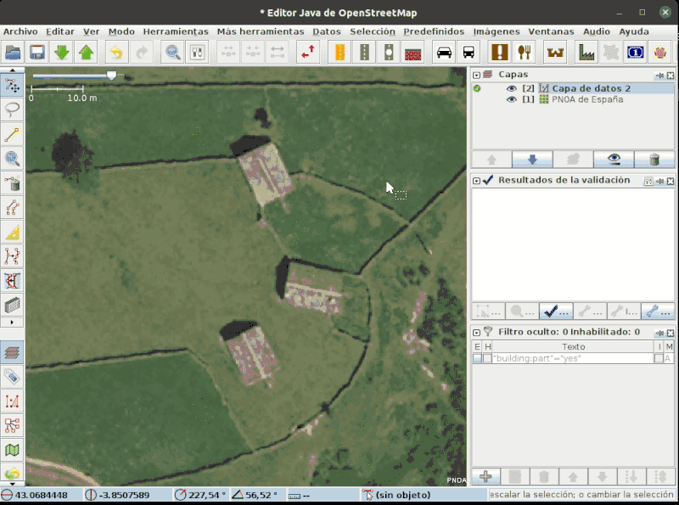This screenshot has width=679, height=505.
Task: Collapse the Resultados de la validación panel
Action: pyautogui.click(x=476, y=181)
